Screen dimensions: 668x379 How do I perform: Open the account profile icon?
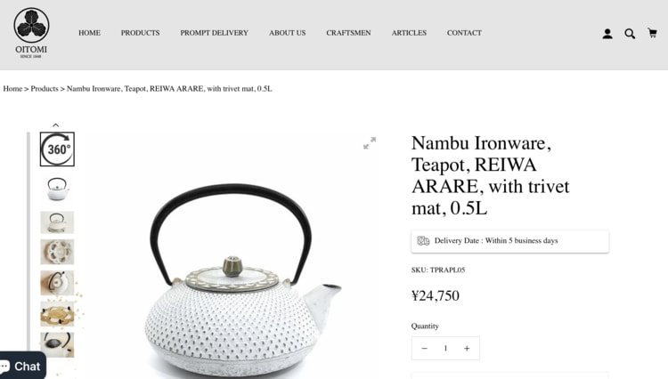coord(607,34)
